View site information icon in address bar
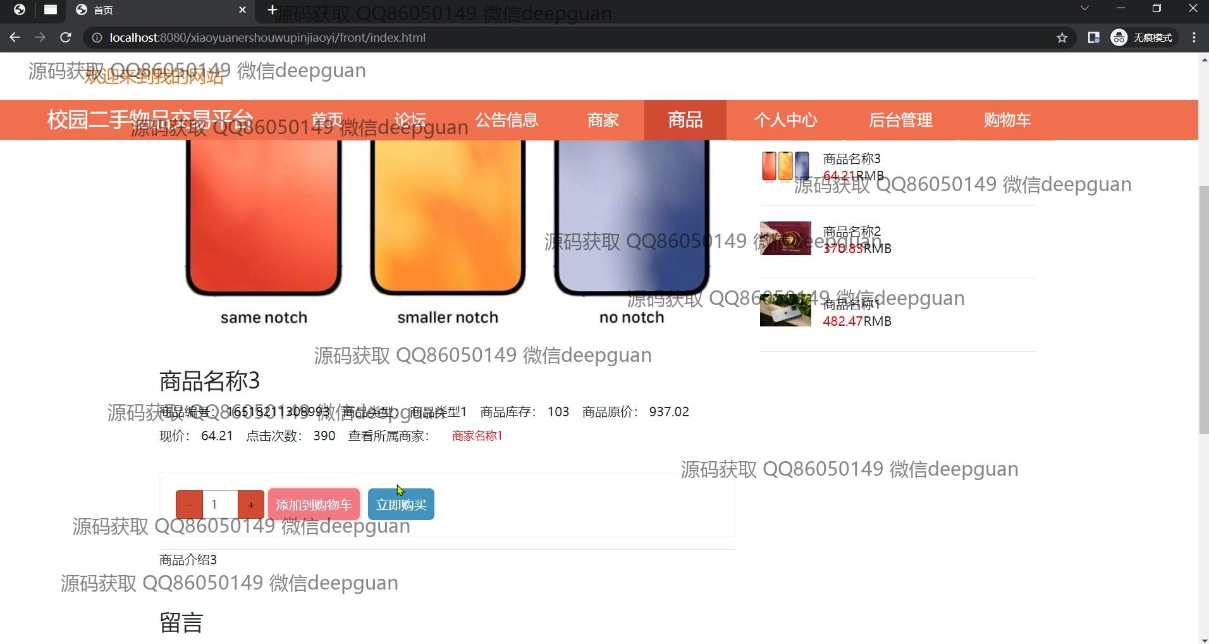Viewport: 1209px width, 644px height. (x=97, y=38)
